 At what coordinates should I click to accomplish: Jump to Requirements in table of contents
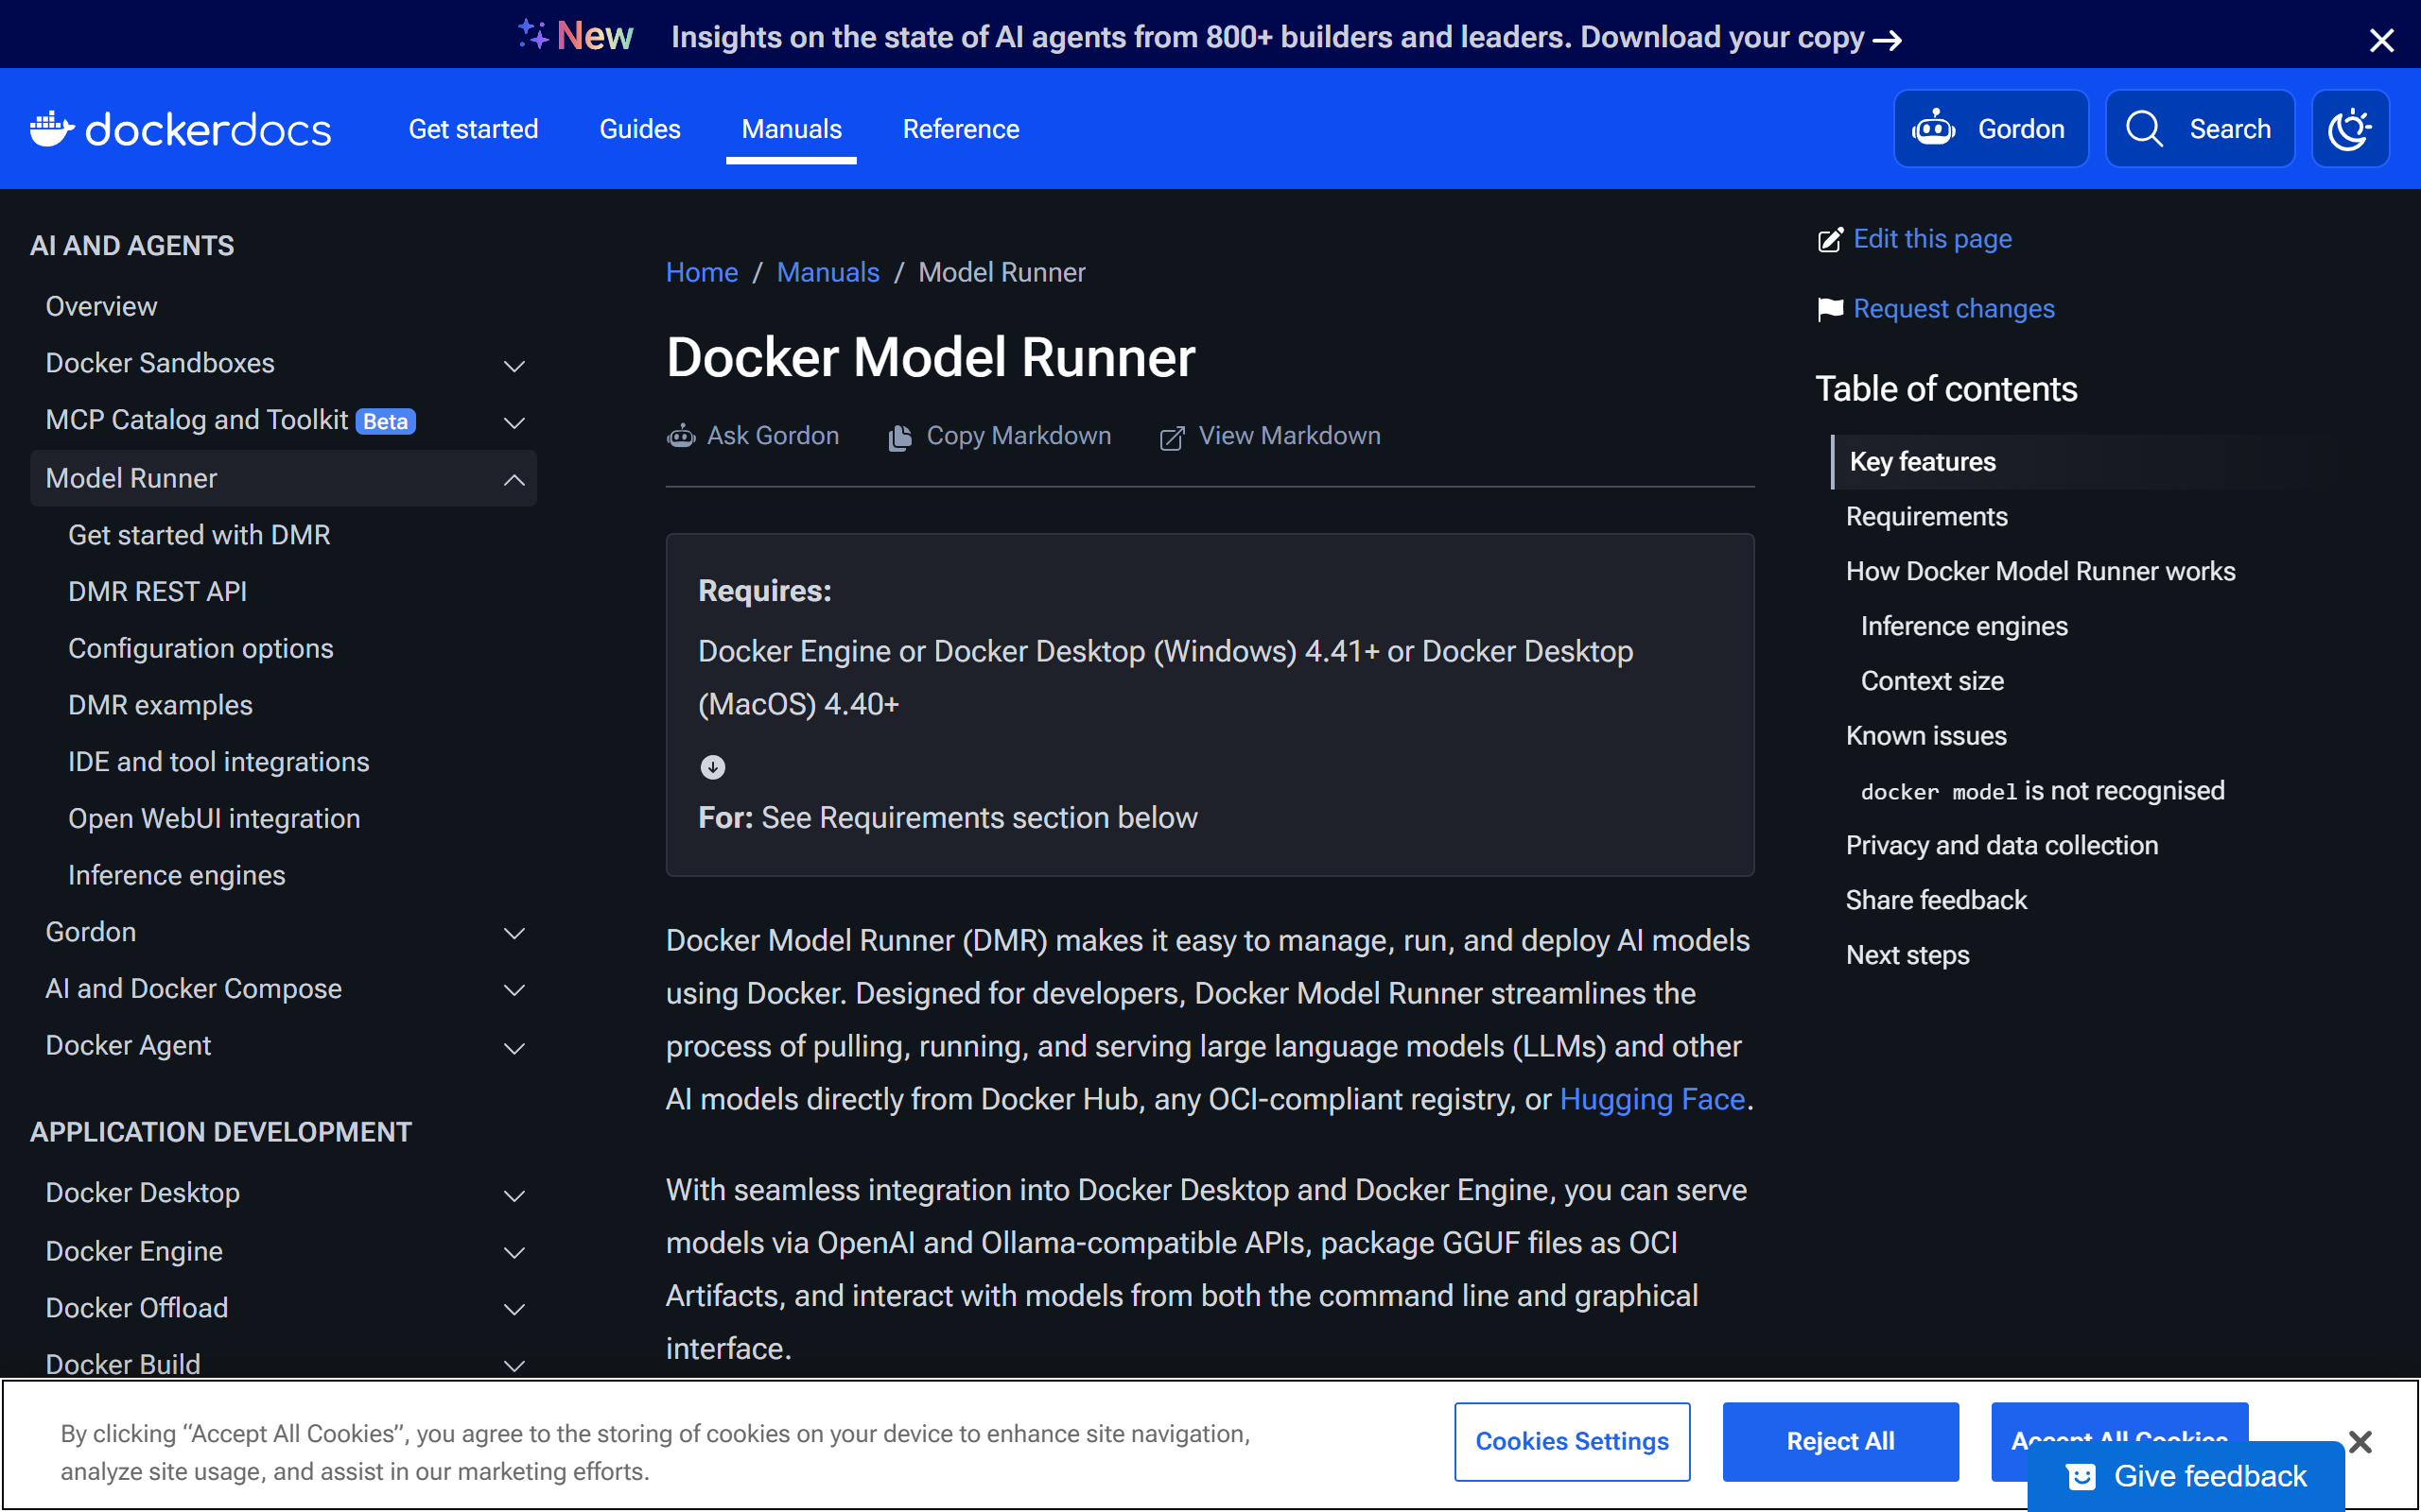1925,516
